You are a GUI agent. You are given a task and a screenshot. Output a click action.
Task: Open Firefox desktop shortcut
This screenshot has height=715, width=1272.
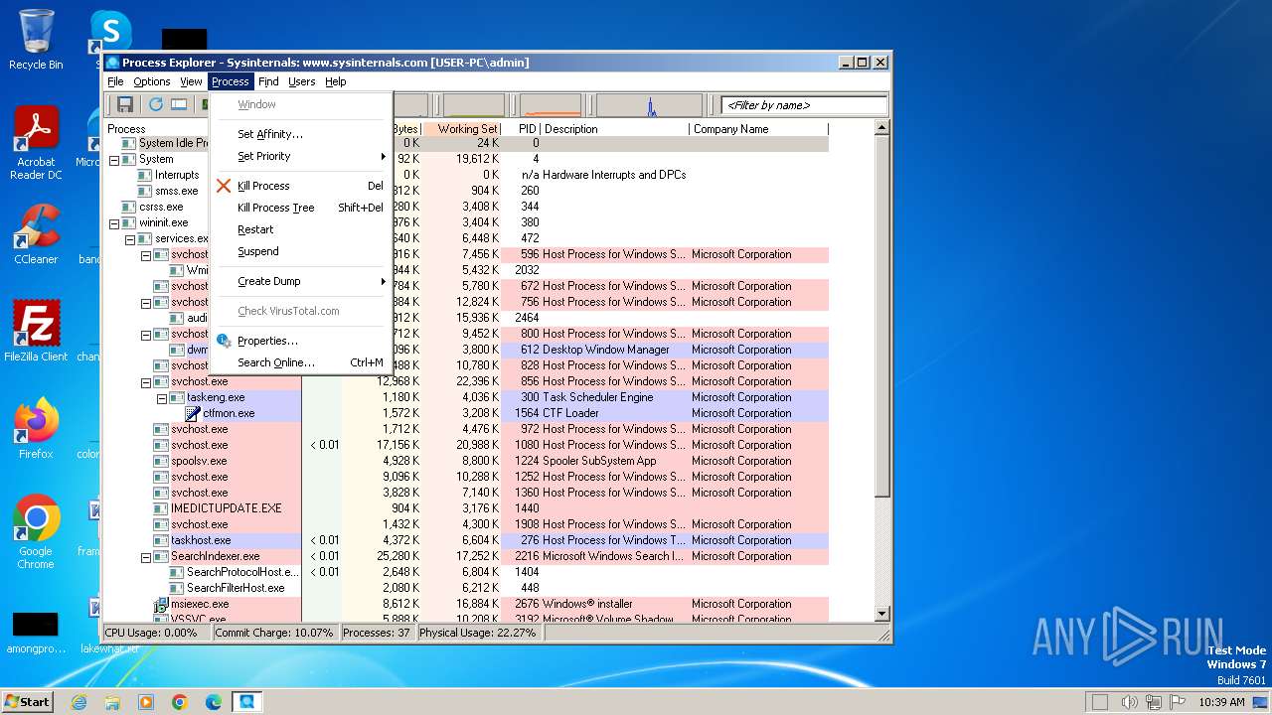pyautogui.click(x=36, y=428)
